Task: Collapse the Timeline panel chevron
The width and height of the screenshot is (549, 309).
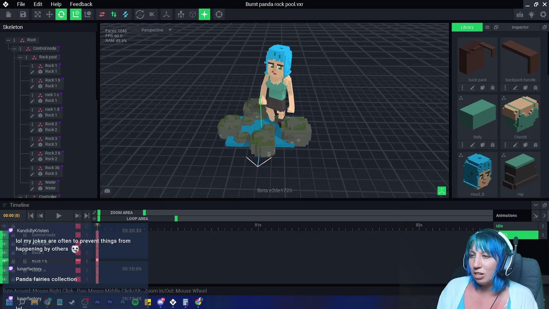Action: (535, 205)
